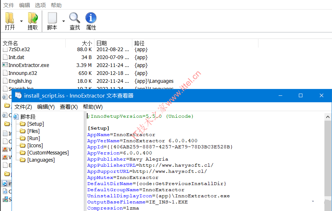Image resolution: width=332 pixels, height=211 pixels.
Task: Click the folder icon beside [CustomMessages]
Action: tap(23, 153)
